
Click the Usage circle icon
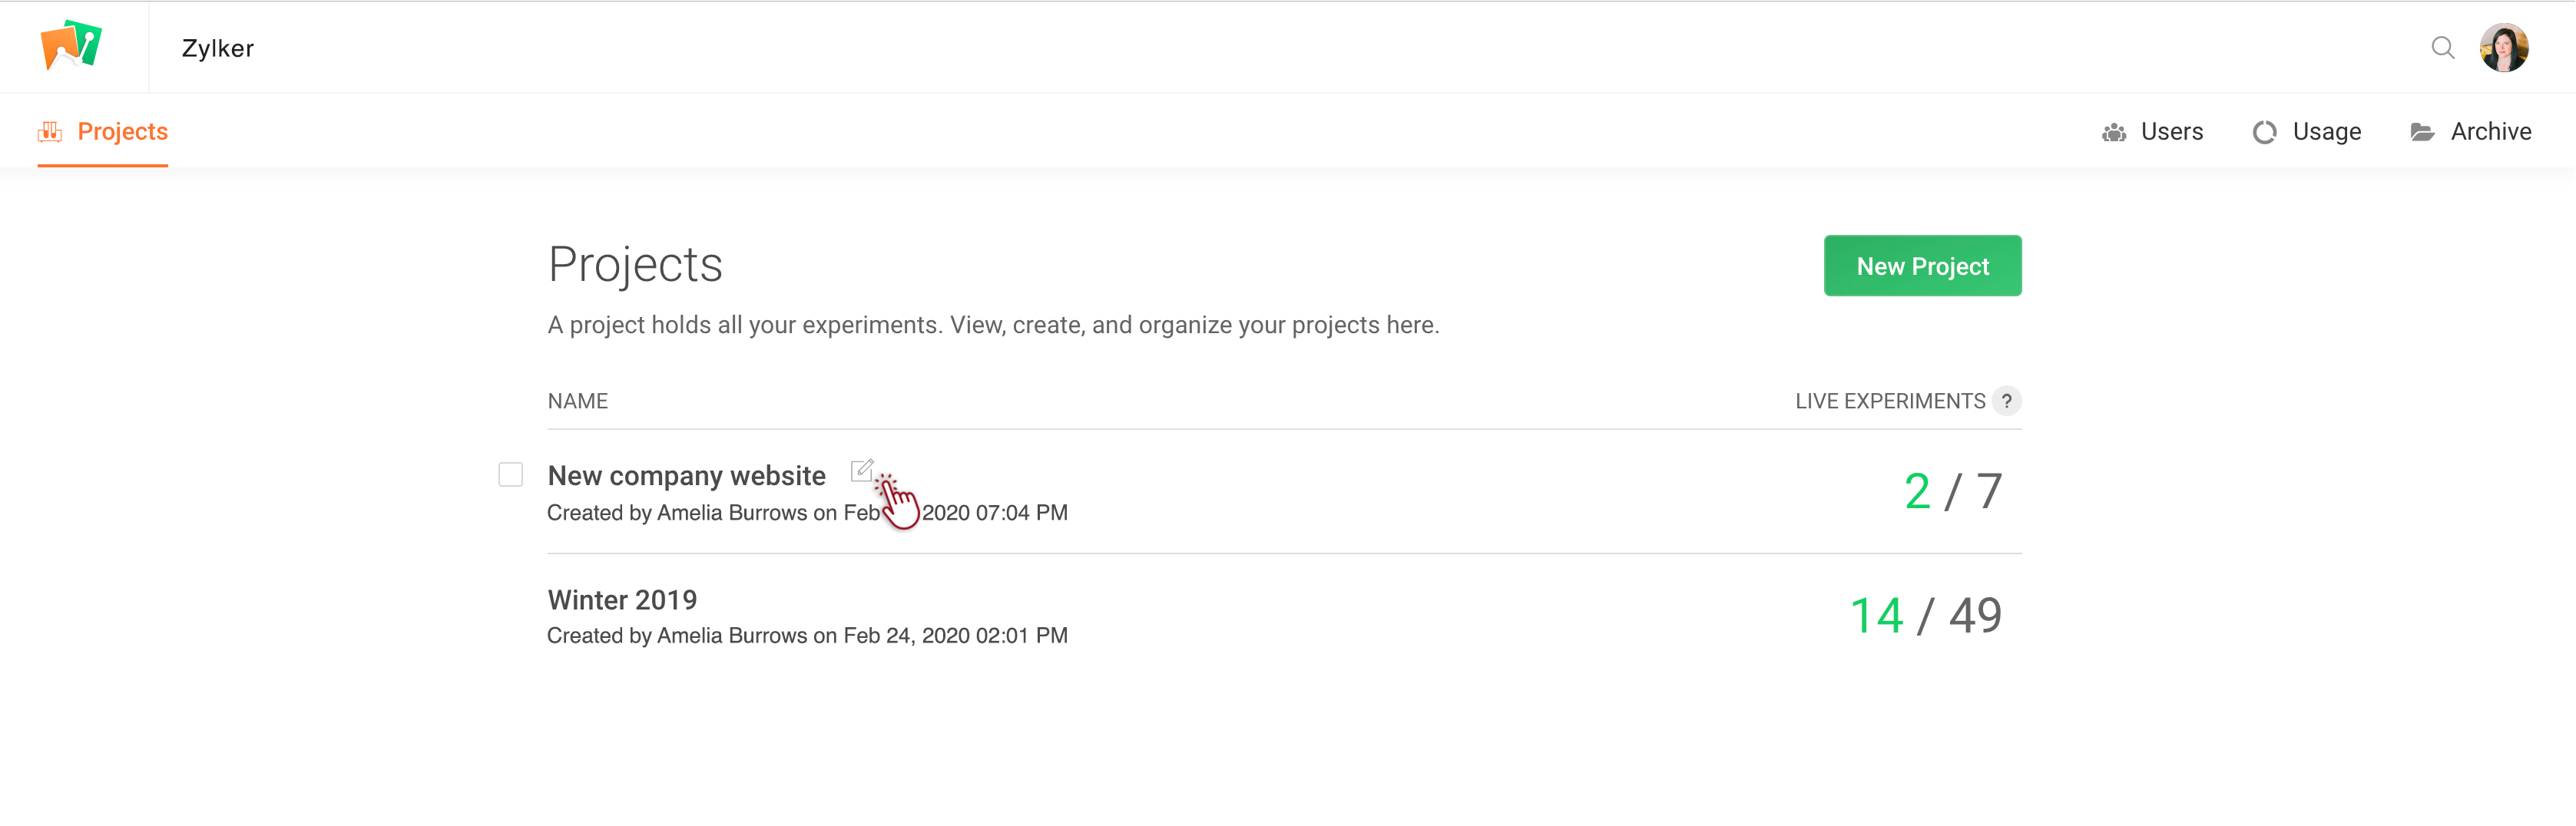pyautogui.click(x=2264, y=133)
